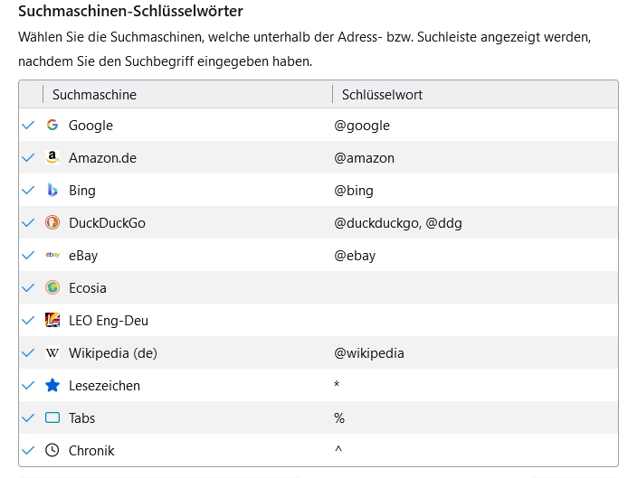
Task: Click the DuckDuckGo duck icon
Action: [52, 223]
